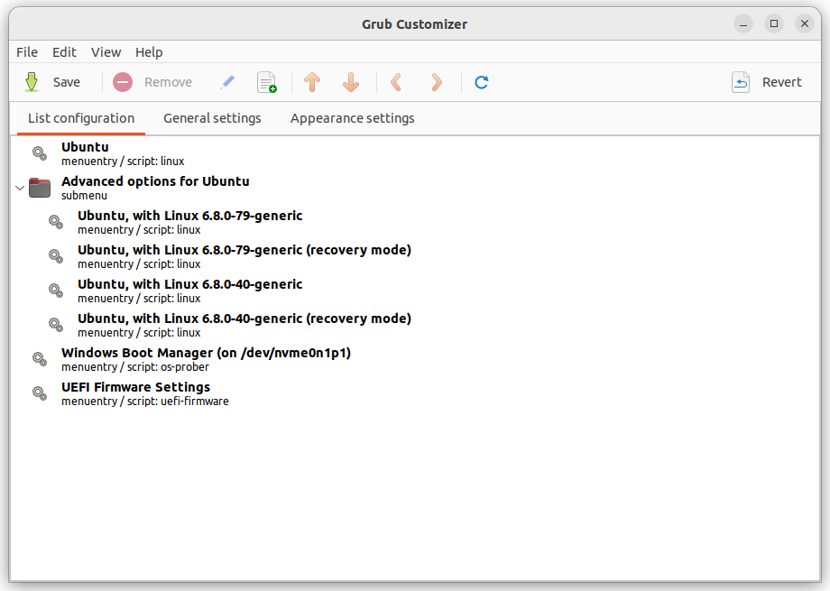Image resolution: width=830 pixels, height=591 pixels.
Task: Click the blue reload icon
Action: tap(481, 82)
